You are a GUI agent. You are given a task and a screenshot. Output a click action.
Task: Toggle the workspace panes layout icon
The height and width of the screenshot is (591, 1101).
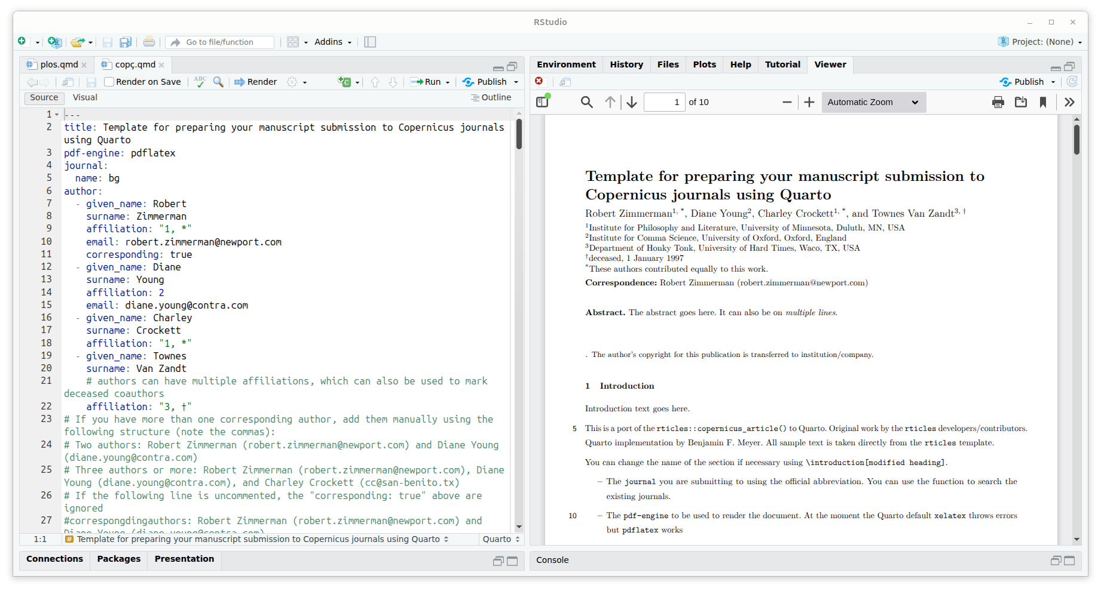tap(293, 42)
